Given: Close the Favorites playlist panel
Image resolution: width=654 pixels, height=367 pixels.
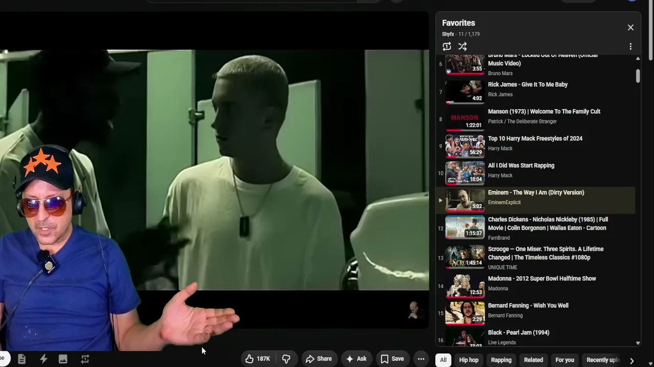Looking at the screenshot, I should point(630,28).
